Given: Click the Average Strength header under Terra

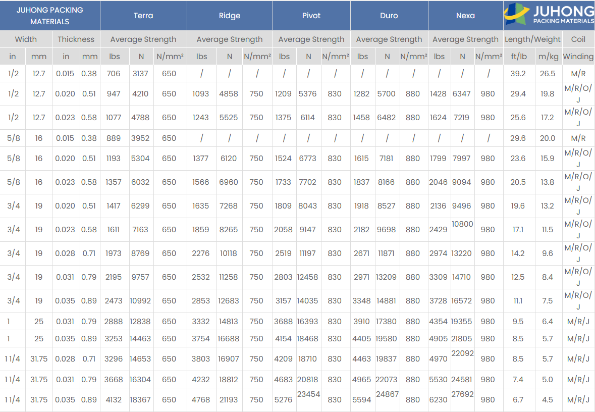Looking at the screenshot, I should pyautogui.click(x=144, y=39).
